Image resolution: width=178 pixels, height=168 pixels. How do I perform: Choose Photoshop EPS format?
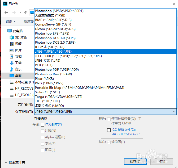(105, 33)
